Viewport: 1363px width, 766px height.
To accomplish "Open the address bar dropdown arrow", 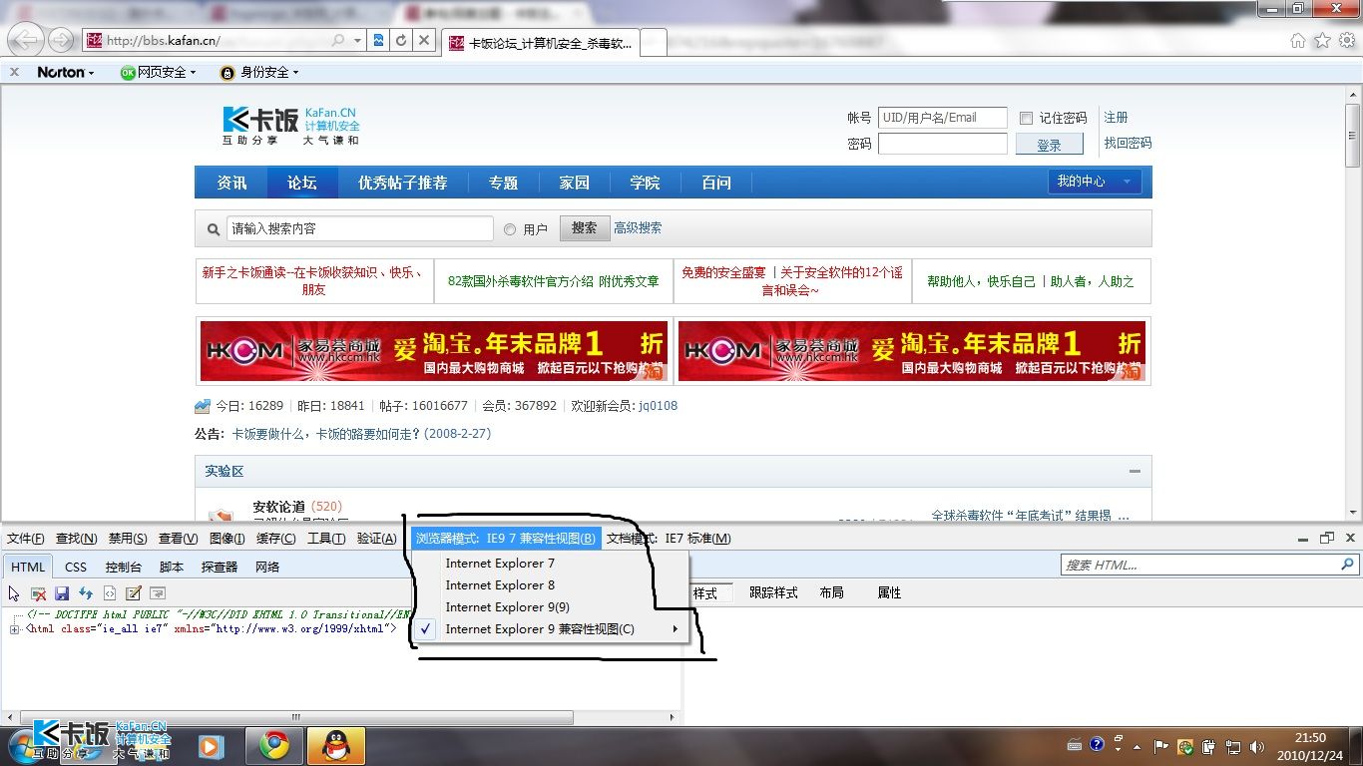I will (x=357, y=41).
